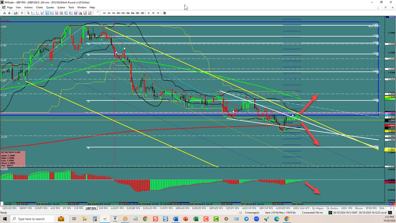
Task: Switch to the SP500 RF6 tab
Action: point(371,208)
